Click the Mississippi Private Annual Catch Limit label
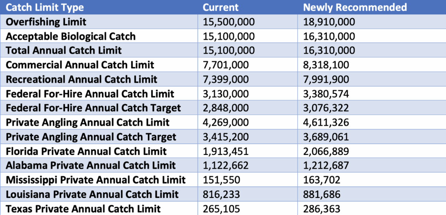The image size is (446, 215). (96, 180)
